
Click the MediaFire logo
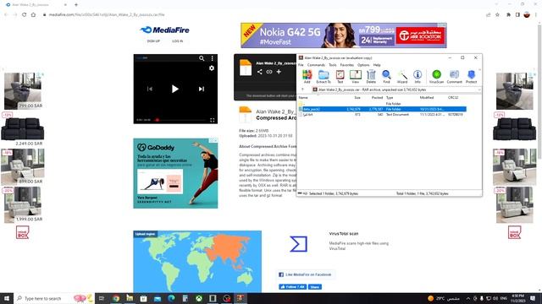164,30
